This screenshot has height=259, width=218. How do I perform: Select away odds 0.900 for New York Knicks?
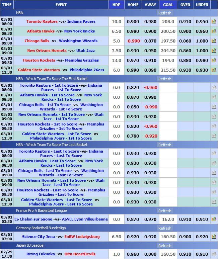[x=150, y=31]
